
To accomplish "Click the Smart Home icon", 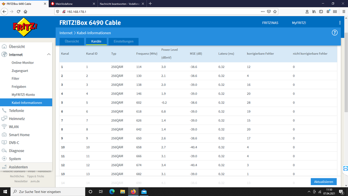I will point(4,134).
